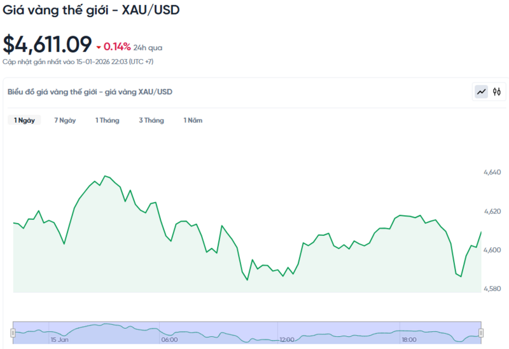
Task: Click the 15 Jan label in the navigator
Action: tap(59, 340)
